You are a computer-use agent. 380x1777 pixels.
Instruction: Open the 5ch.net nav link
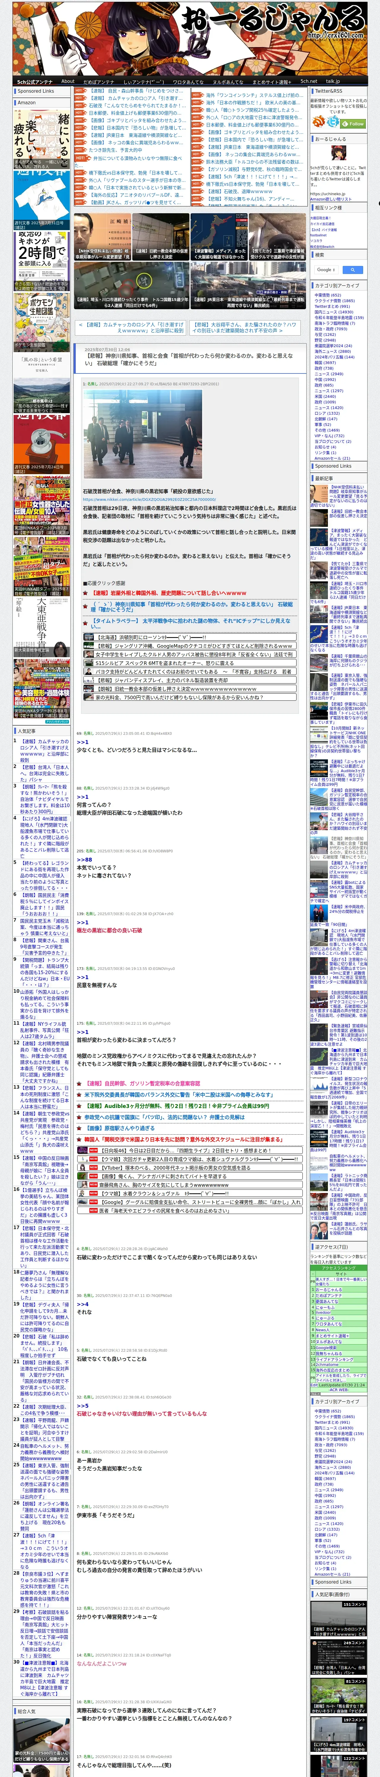(308, 81)
